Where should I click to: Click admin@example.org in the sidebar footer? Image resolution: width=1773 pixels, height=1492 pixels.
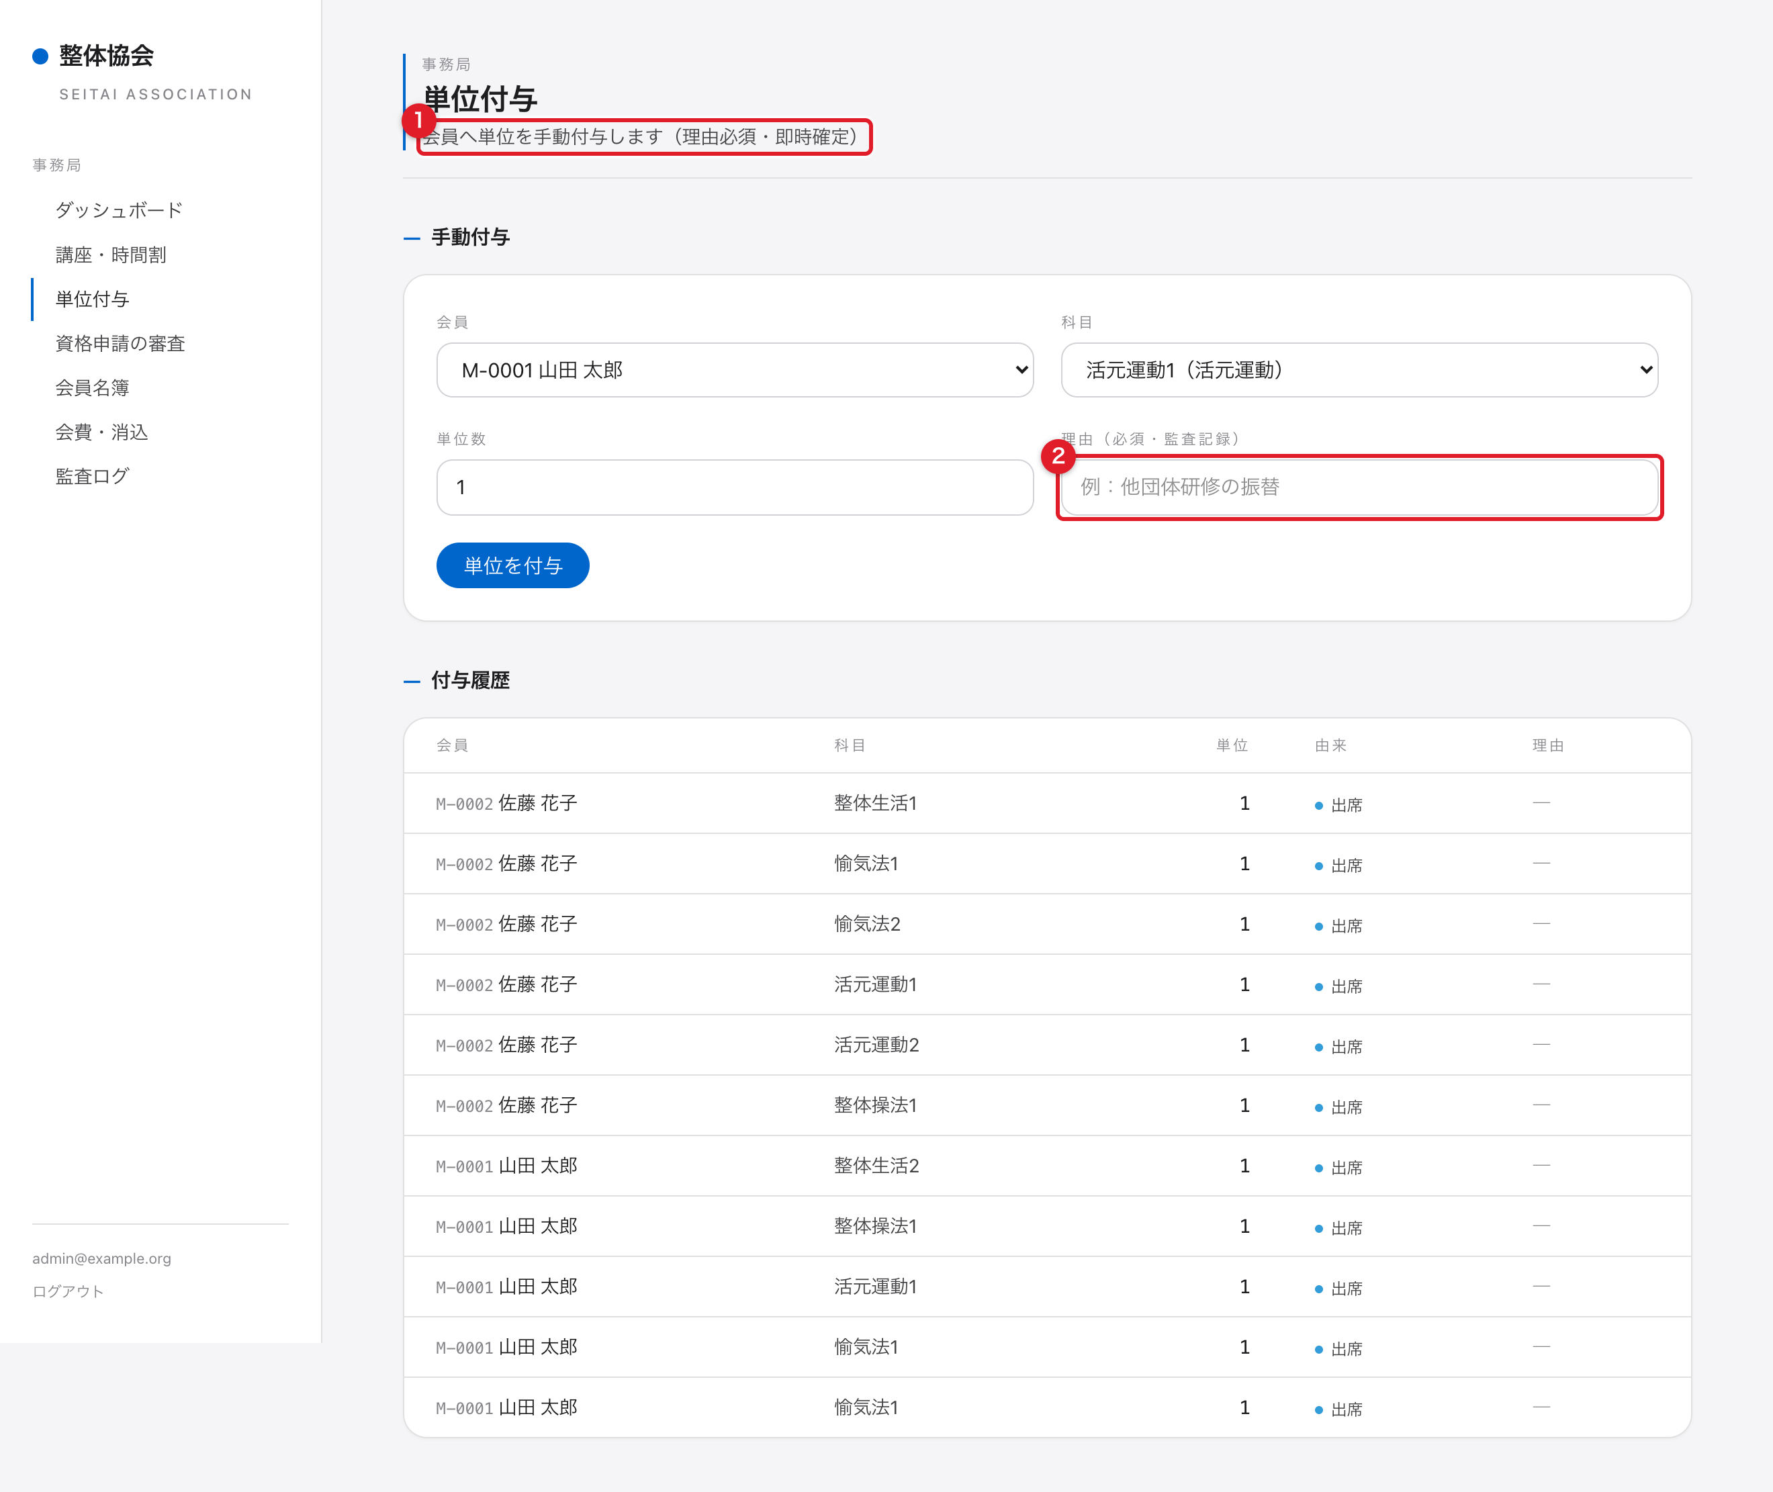click(x=101, y=1258)
